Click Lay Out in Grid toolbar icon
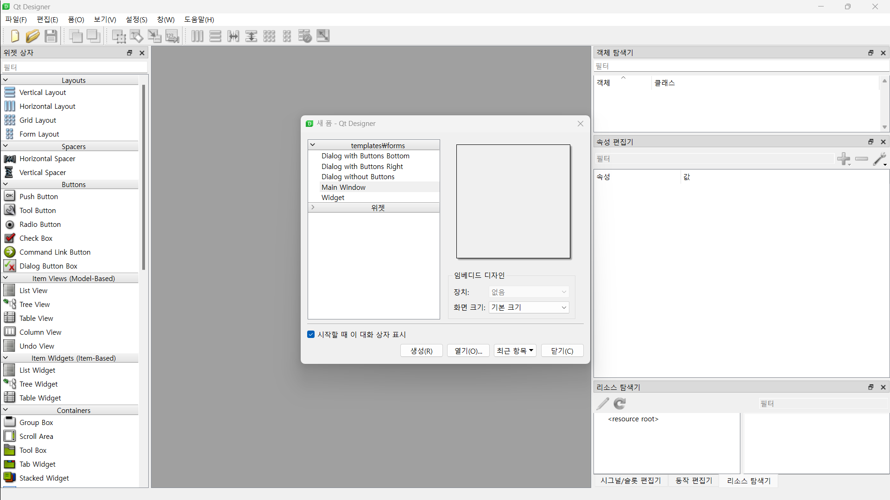The height and width of the screenshot is (500, 890). click(269, 36)
